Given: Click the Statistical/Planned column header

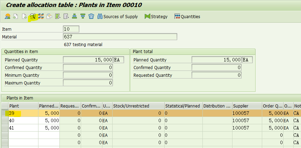Looking at the screenshot, I should click(x=183, y=106).
